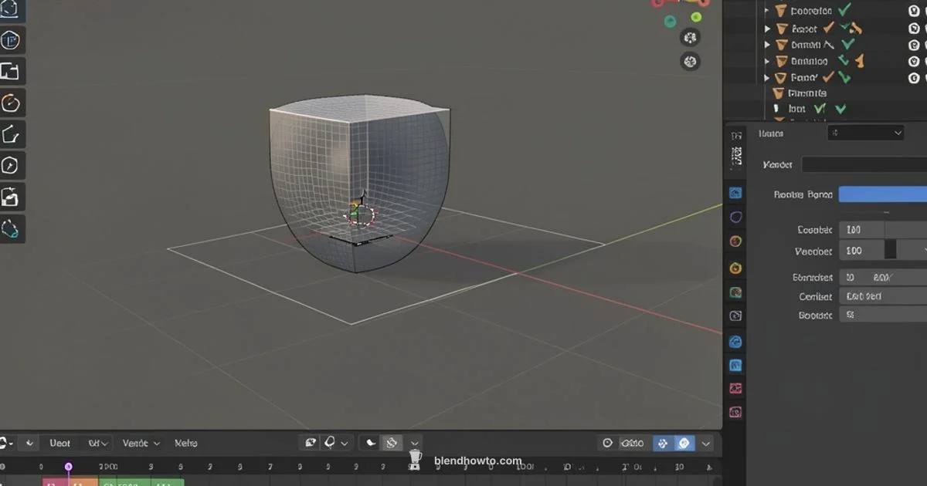The image size is (927, 486).
Task: Open the View menu in the timeline header
Action: click(x=60, y=443)
